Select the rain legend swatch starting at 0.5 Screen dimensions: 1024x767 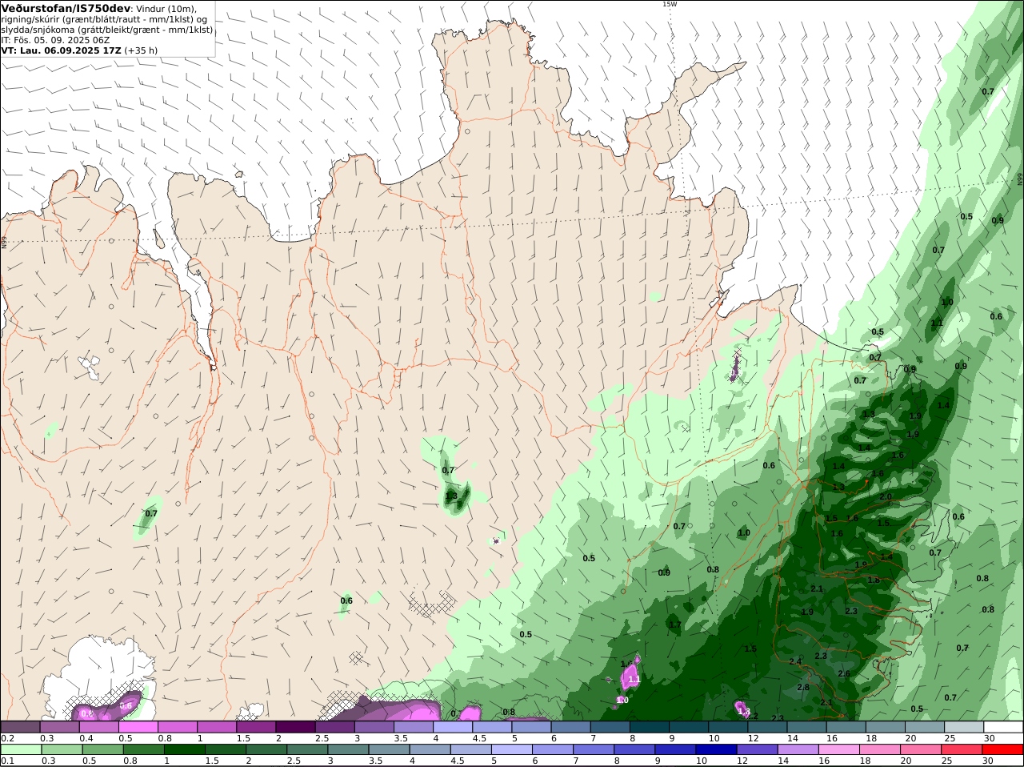click(102, 749)
